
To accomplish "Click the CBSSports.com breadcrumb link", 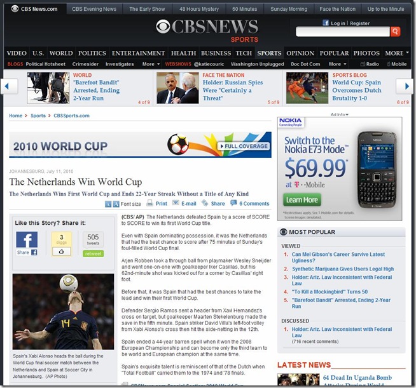I will pos(71,116).
